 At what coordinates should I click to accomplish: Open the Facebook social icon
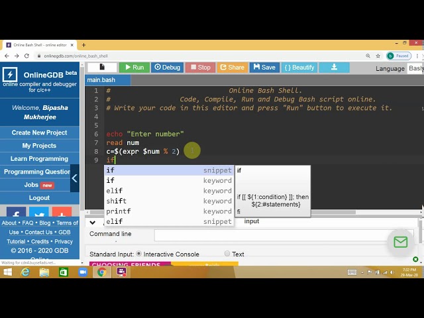coord(16,212)
